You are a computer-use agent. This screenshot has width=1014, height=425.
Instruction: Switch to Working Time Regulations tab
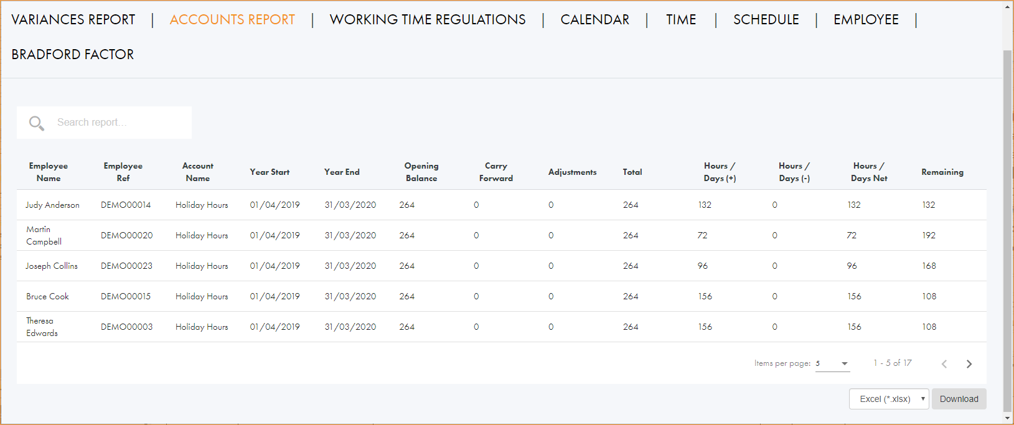click(x=428, y=20)
